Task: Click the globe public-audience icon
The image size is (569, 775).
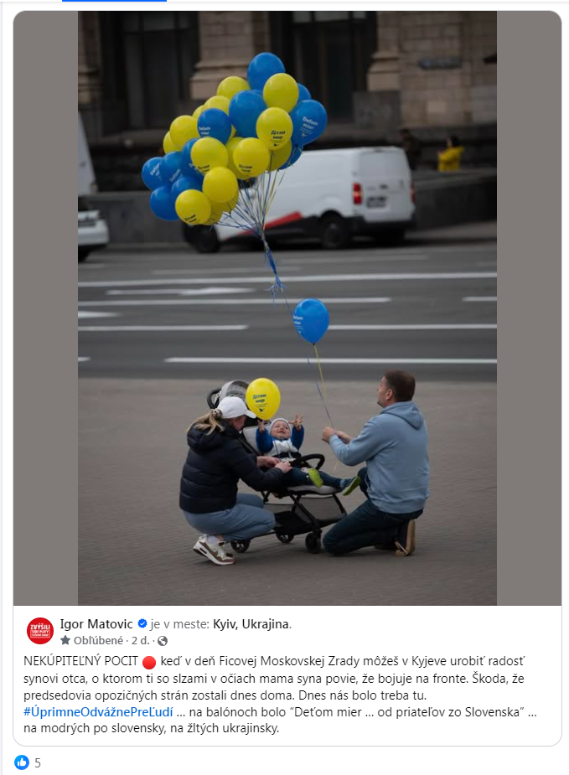Action: click(x=162, y=641)
